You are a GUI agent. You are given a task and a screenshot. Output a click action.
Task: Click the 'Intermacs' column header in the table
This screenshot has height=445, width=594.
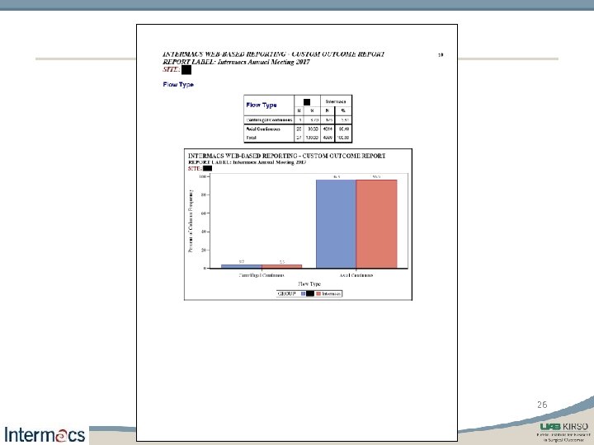[x=336, y=101]
